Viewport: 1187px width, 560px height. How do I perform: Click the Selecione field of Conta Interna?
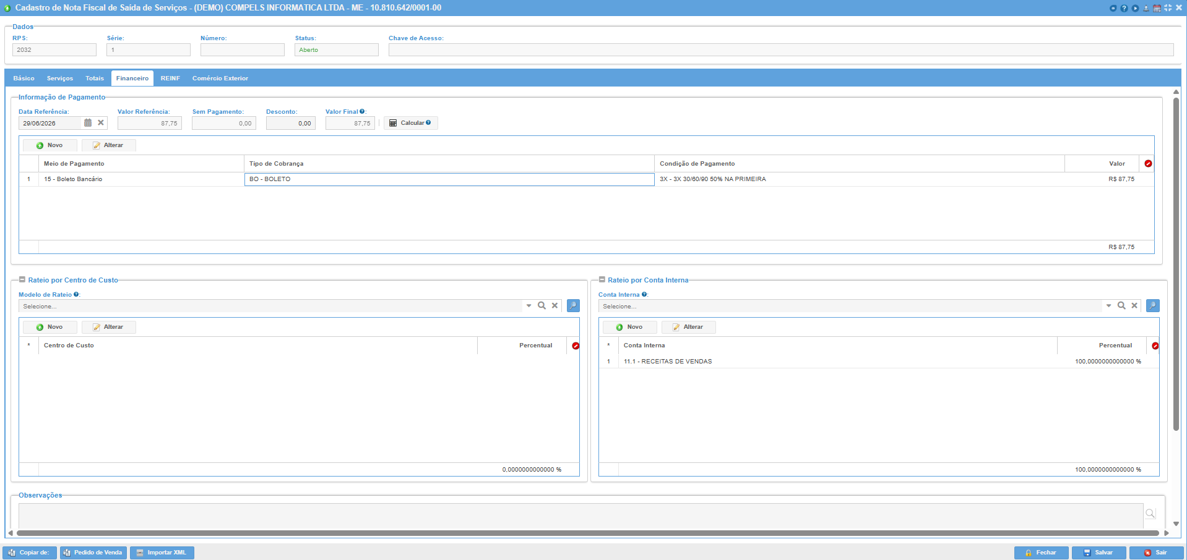[x=850, y=306]
